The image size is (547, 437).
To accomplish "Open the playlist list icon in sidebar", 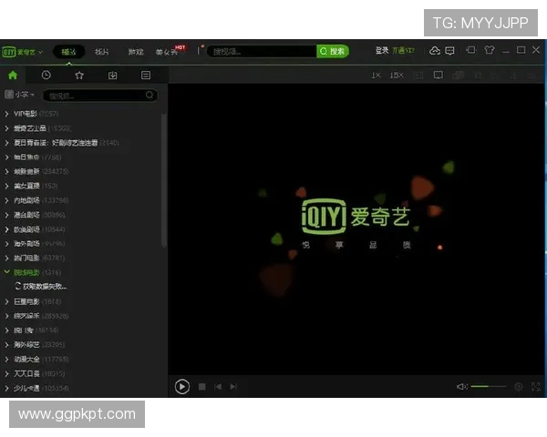I will point(145,76).
